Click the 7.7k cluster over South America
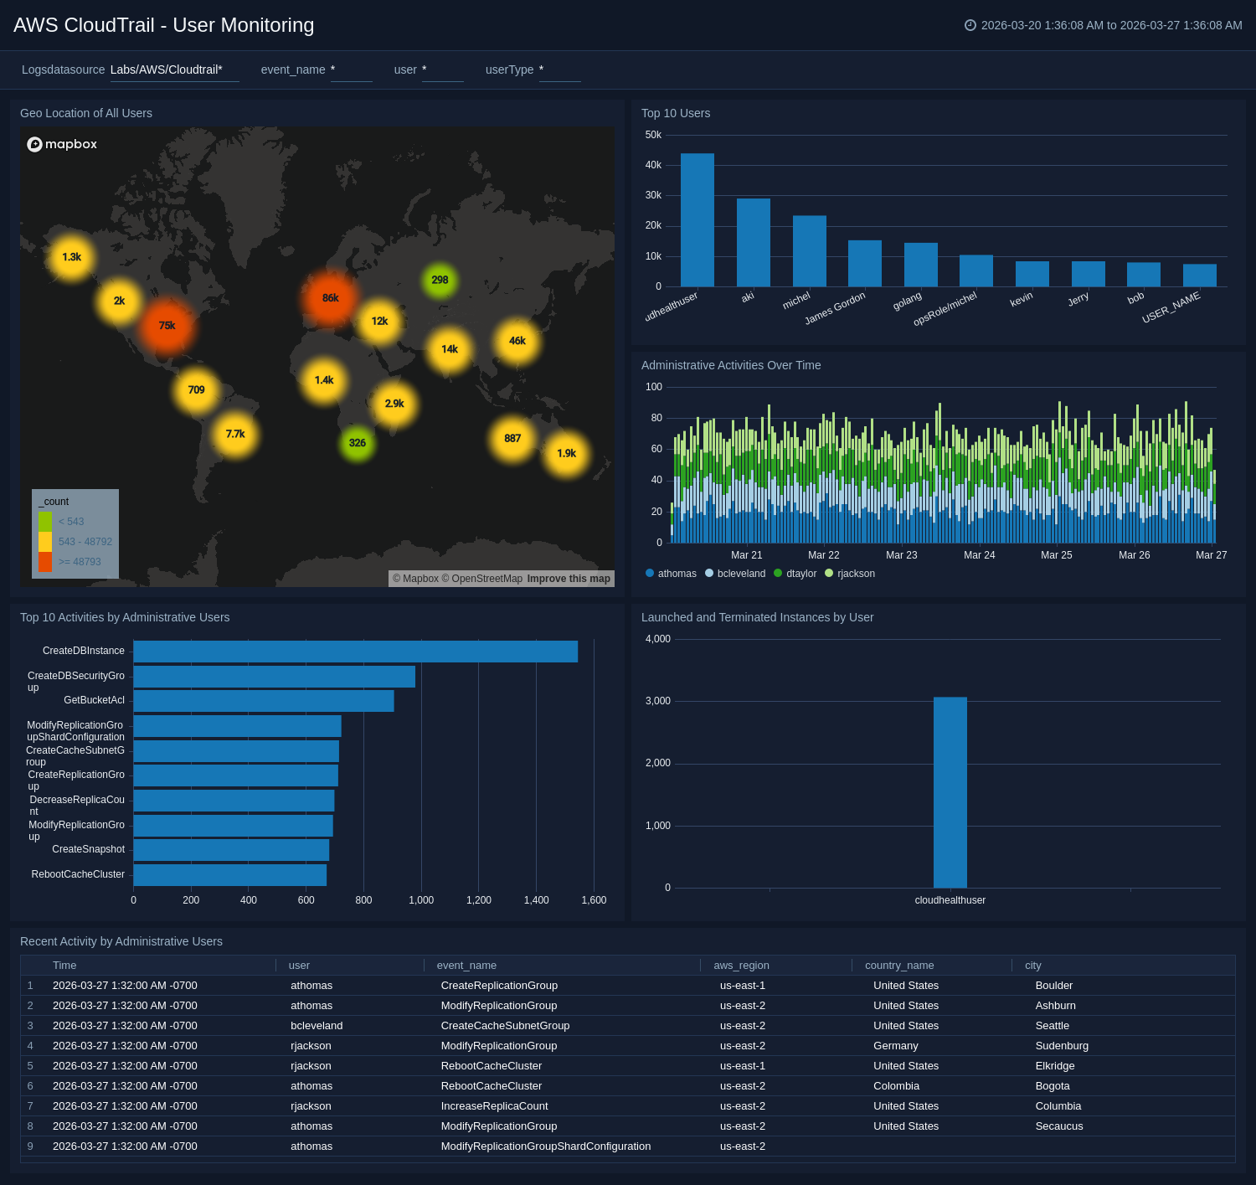 tap(235, 434)
